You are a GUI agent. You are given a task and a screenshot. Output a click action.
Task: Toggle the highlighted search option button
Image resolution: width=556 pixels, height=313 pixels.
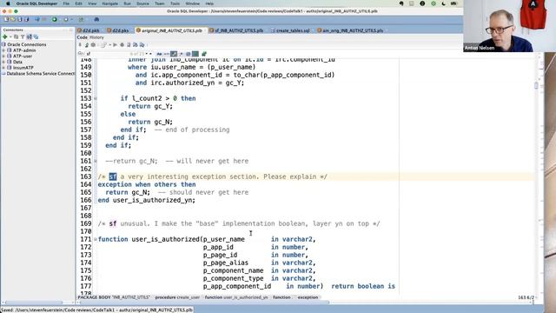click(174, 54)
